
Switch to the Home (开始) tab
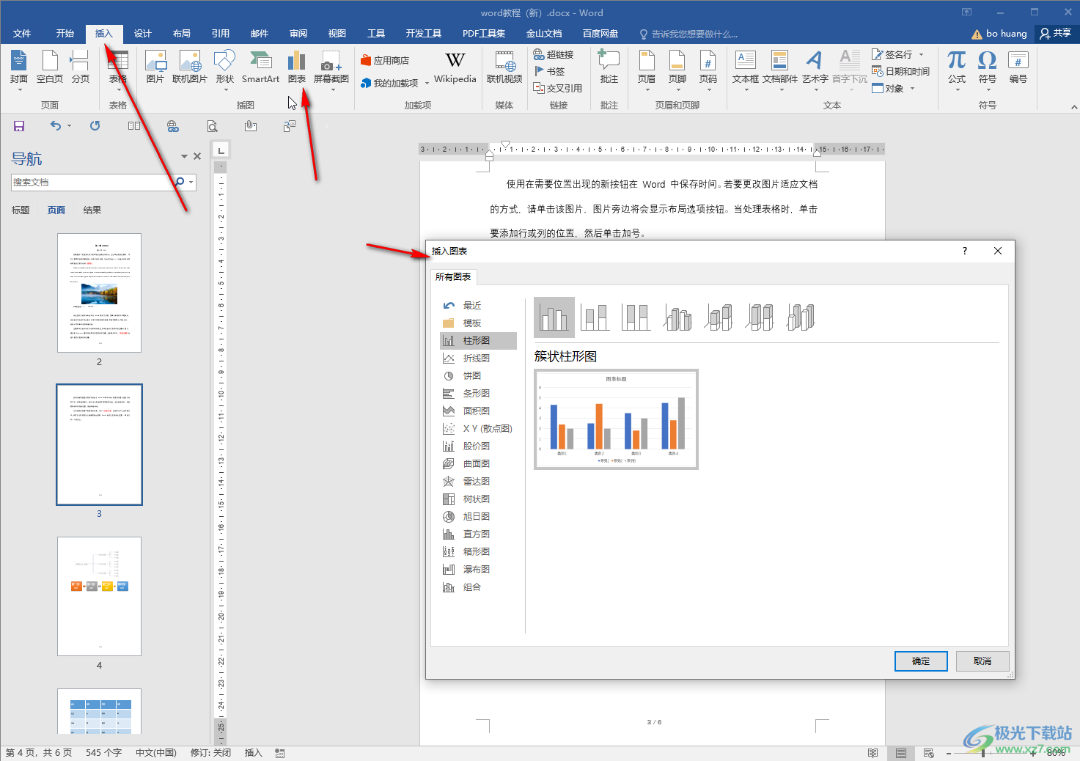pyautogui.click(x=65, y=34)
